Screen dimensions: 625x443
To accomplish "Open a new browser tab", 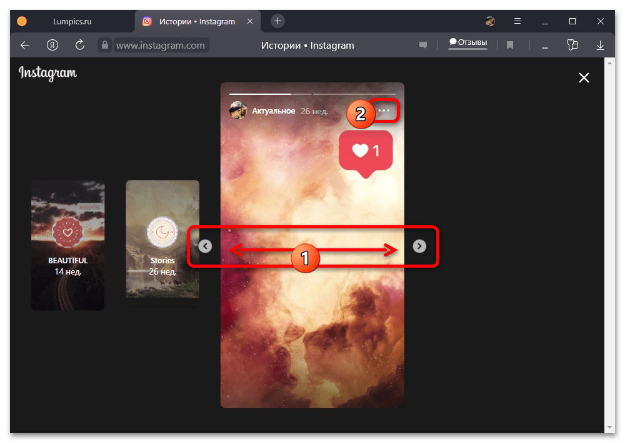I will [x=278, y=21].
